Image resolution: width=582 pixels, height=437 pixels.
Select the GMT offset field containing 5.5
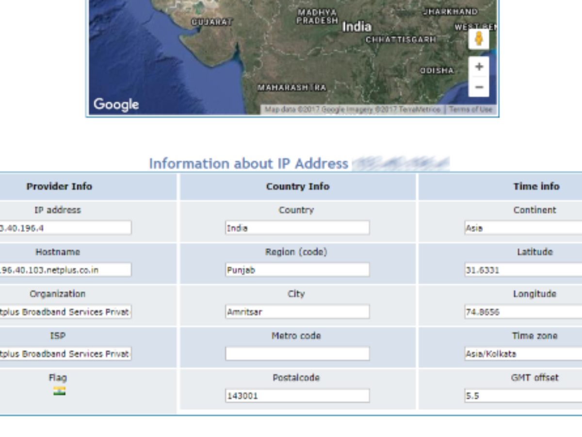(523, 396)
